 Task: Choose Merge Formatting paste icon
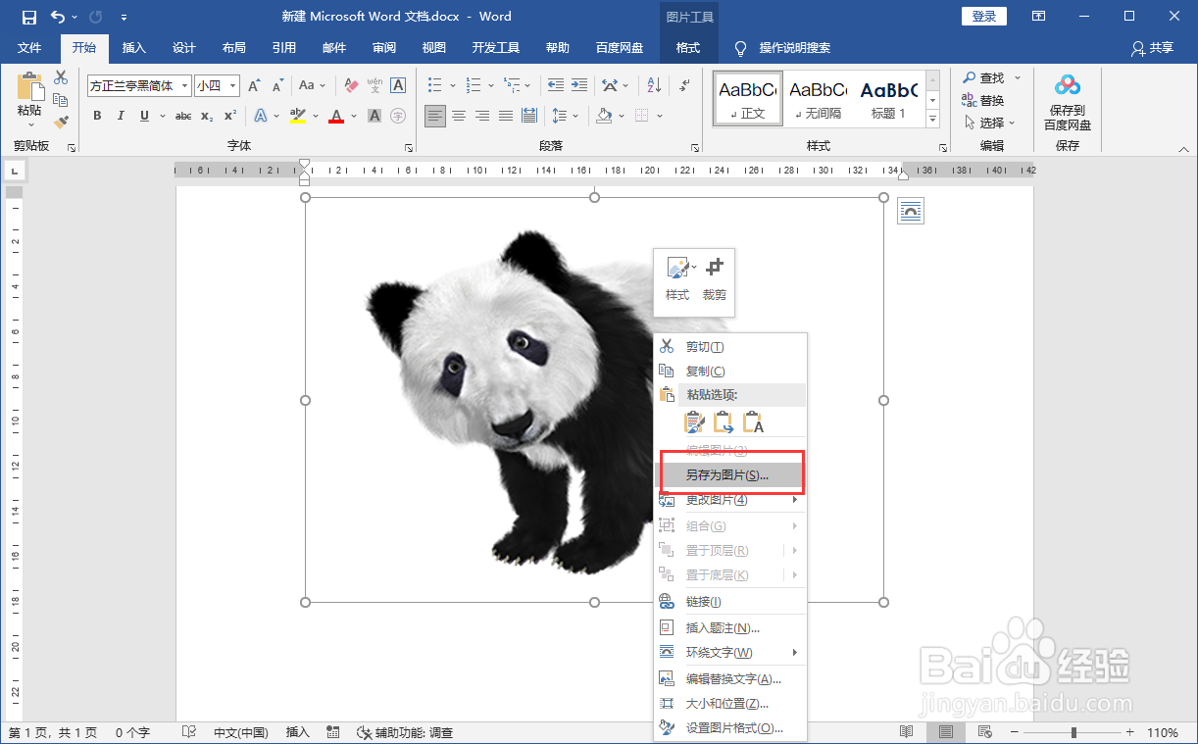[x=724, y=422]
